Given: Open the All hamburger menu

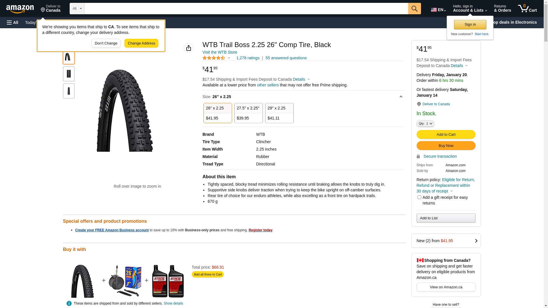Looking at the screenshot, I should point(13,23).
